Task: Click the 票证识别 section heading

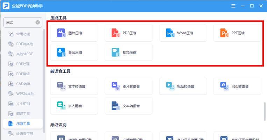Action: click(x=58, y=125)
